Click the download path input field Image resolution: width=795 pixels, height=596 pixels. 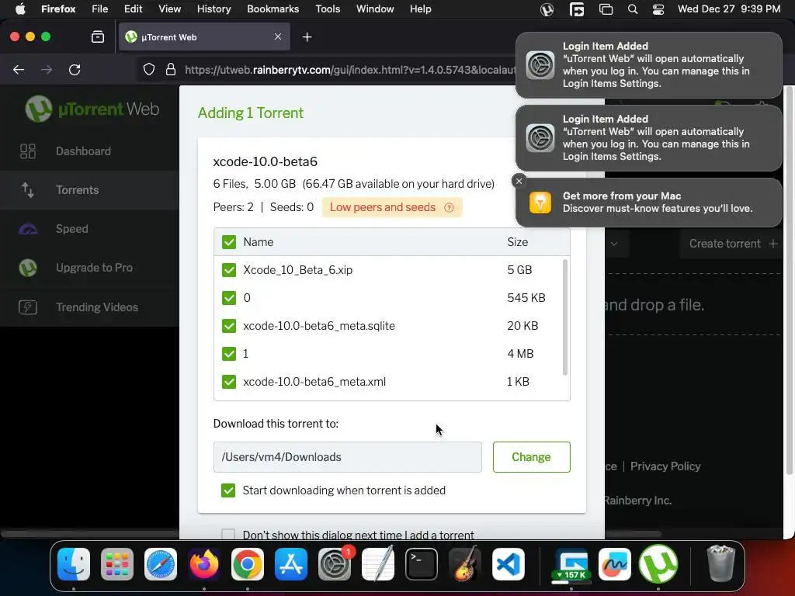point(347,457)
